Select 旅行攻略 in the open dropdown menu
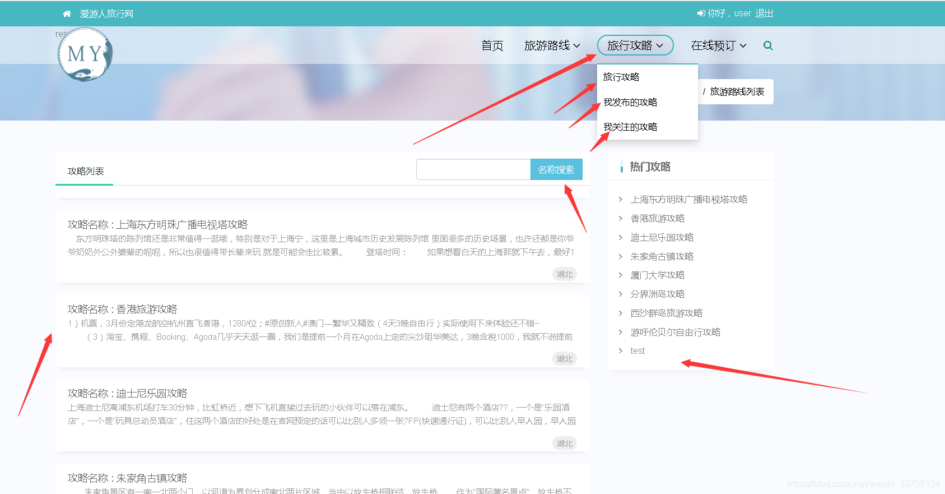 tap(621, 77)
